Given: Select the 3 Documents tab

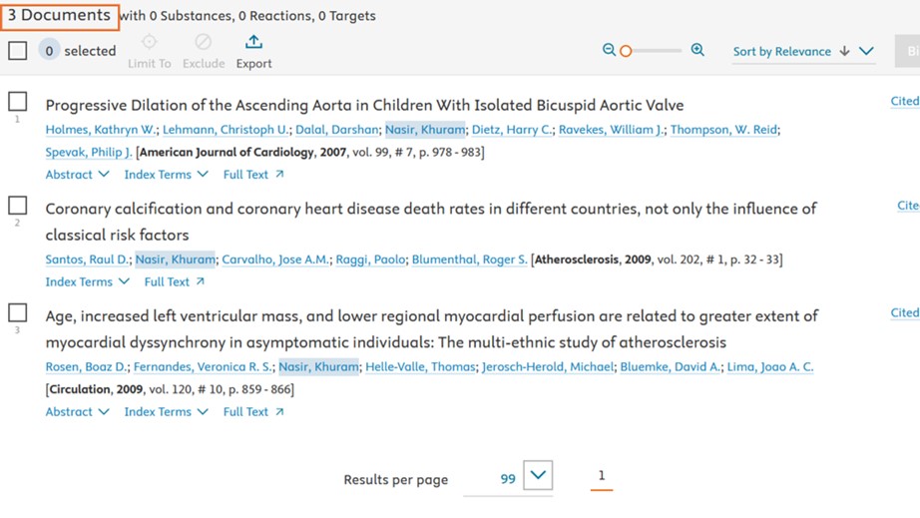Looking at the screenshot, I should [x=59, y=16].
